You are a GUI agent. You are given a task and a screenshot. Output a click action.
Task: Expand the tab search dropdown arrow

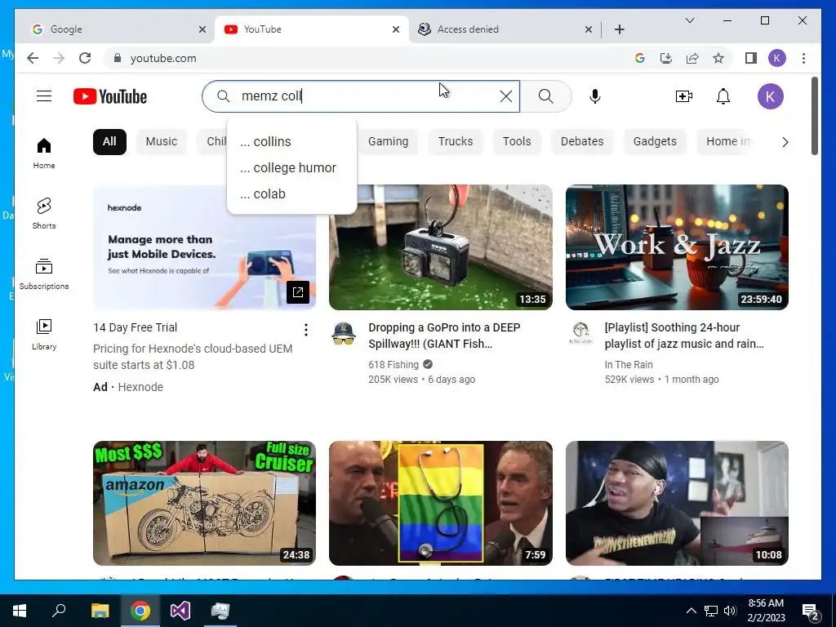tap(689, 20)
